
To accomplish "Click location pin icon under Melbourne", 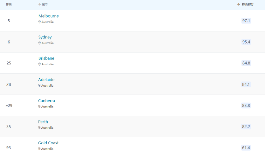I will coord(39,22).
